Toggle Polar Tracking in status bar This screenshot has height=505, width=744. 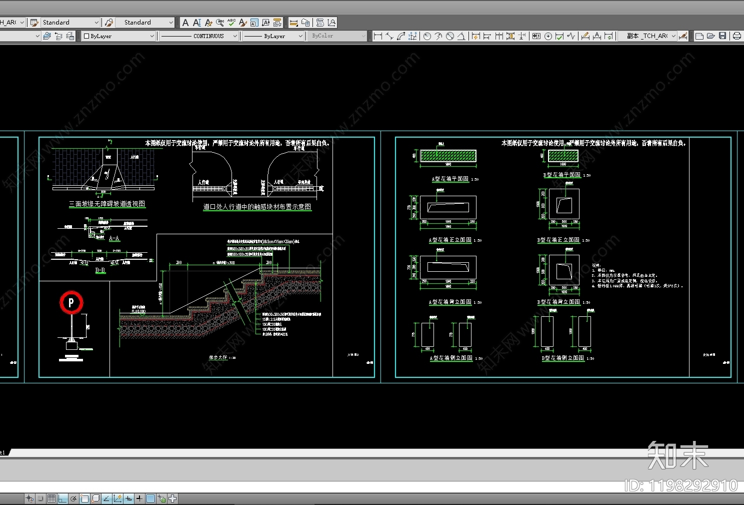click(x=73, y=498)
